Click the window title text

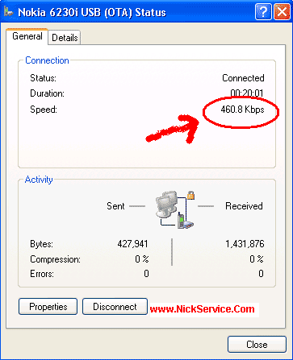(92, 13)
